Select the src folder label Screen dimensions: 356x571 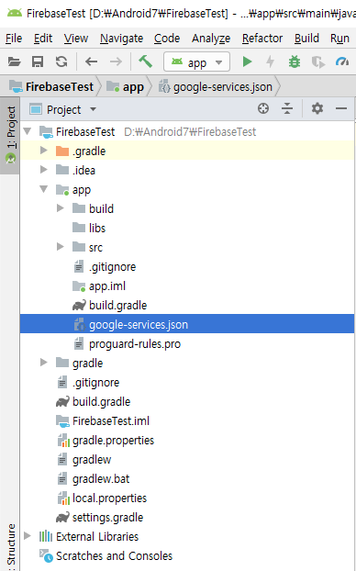[95, 247]
